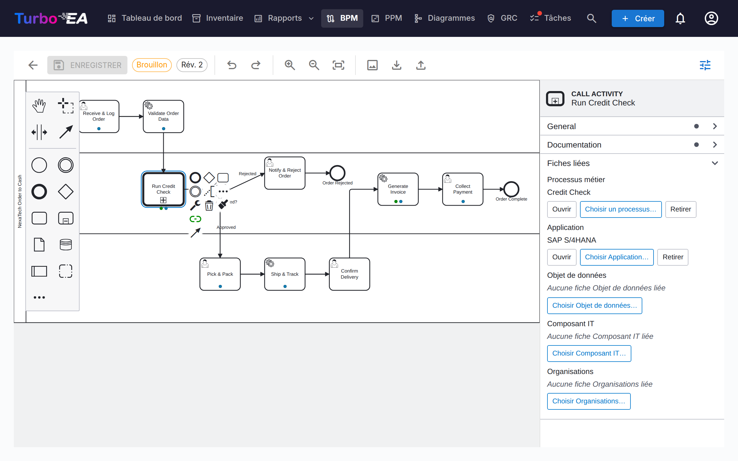Viewport: 738px width, 461px height.
Task: Activate the space tool
Action: pos(39,132)
